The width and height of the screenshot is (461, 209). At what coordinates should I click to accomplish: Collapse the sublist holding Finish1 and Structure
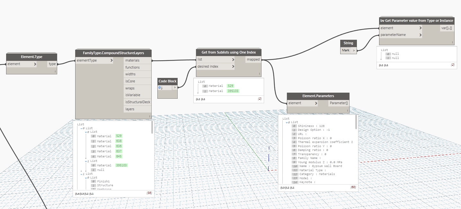[86, 178]
